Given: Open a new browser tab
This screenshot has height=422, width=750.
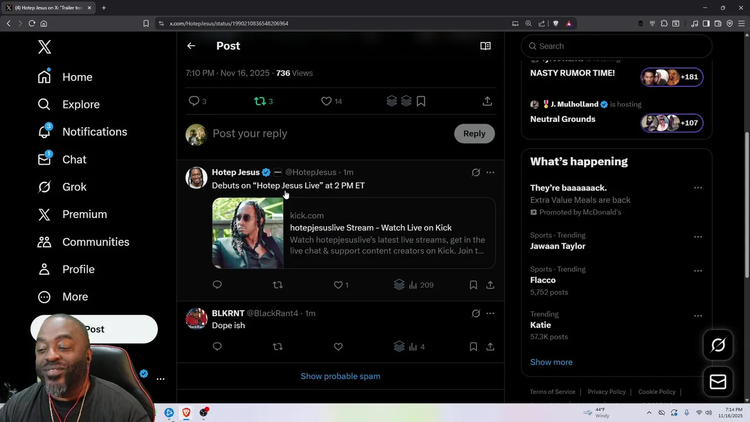Looking at the screenshot, I should pos(104,8).
